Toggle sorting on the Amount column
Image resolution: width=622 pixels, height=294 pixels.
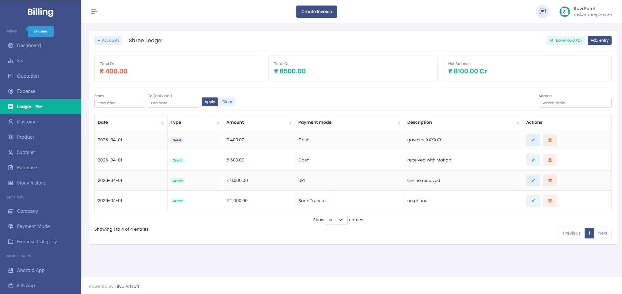point(291,123)
